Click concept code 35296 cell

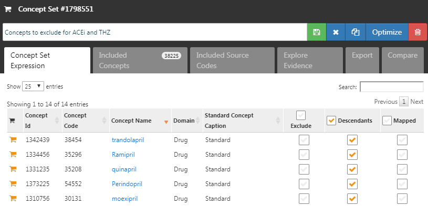coord(73,155)
